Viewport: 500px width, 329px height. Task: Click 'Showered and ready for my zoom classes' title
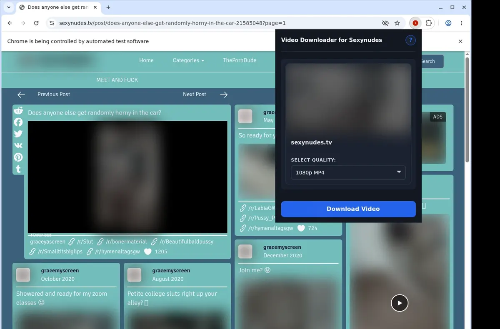(x=62, y=298)
